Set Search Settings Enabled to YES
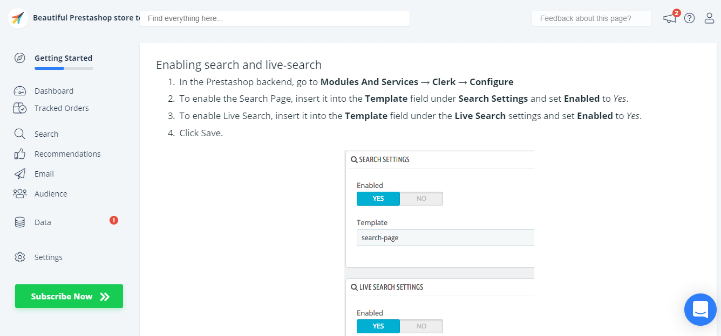Image resolution: width=721 pixels, height=336 pixels. 378,199
